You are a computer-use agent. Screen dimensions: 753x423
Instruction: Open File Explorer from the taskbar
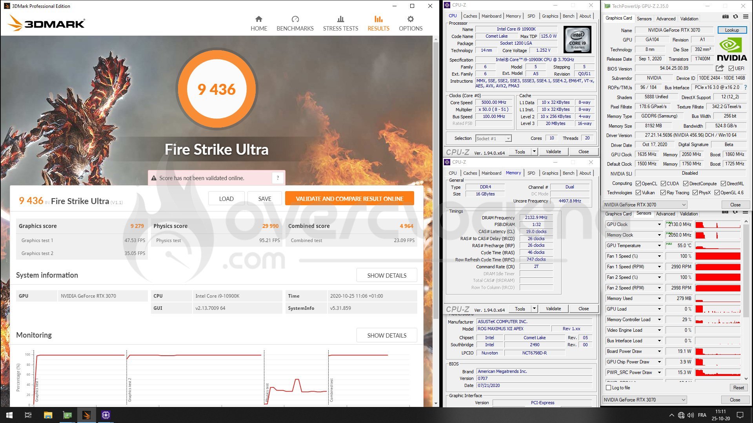(48, 415)
